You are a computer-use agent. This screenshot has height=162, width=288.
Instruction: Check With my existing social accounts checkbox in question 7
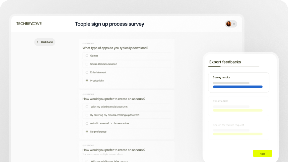coord(87,161)
